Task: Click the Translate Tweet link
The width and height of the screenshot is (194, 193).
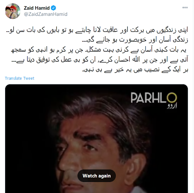Action: pyautogui.click(x=19, y=78)
